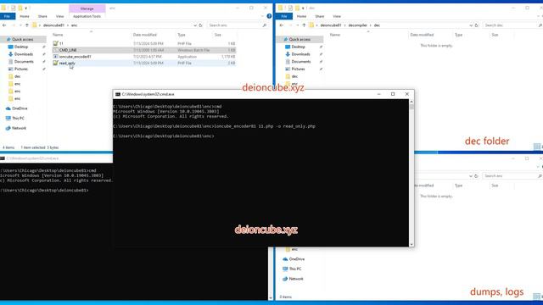Sort by the Type column in the enc window

tap(182, 35)
